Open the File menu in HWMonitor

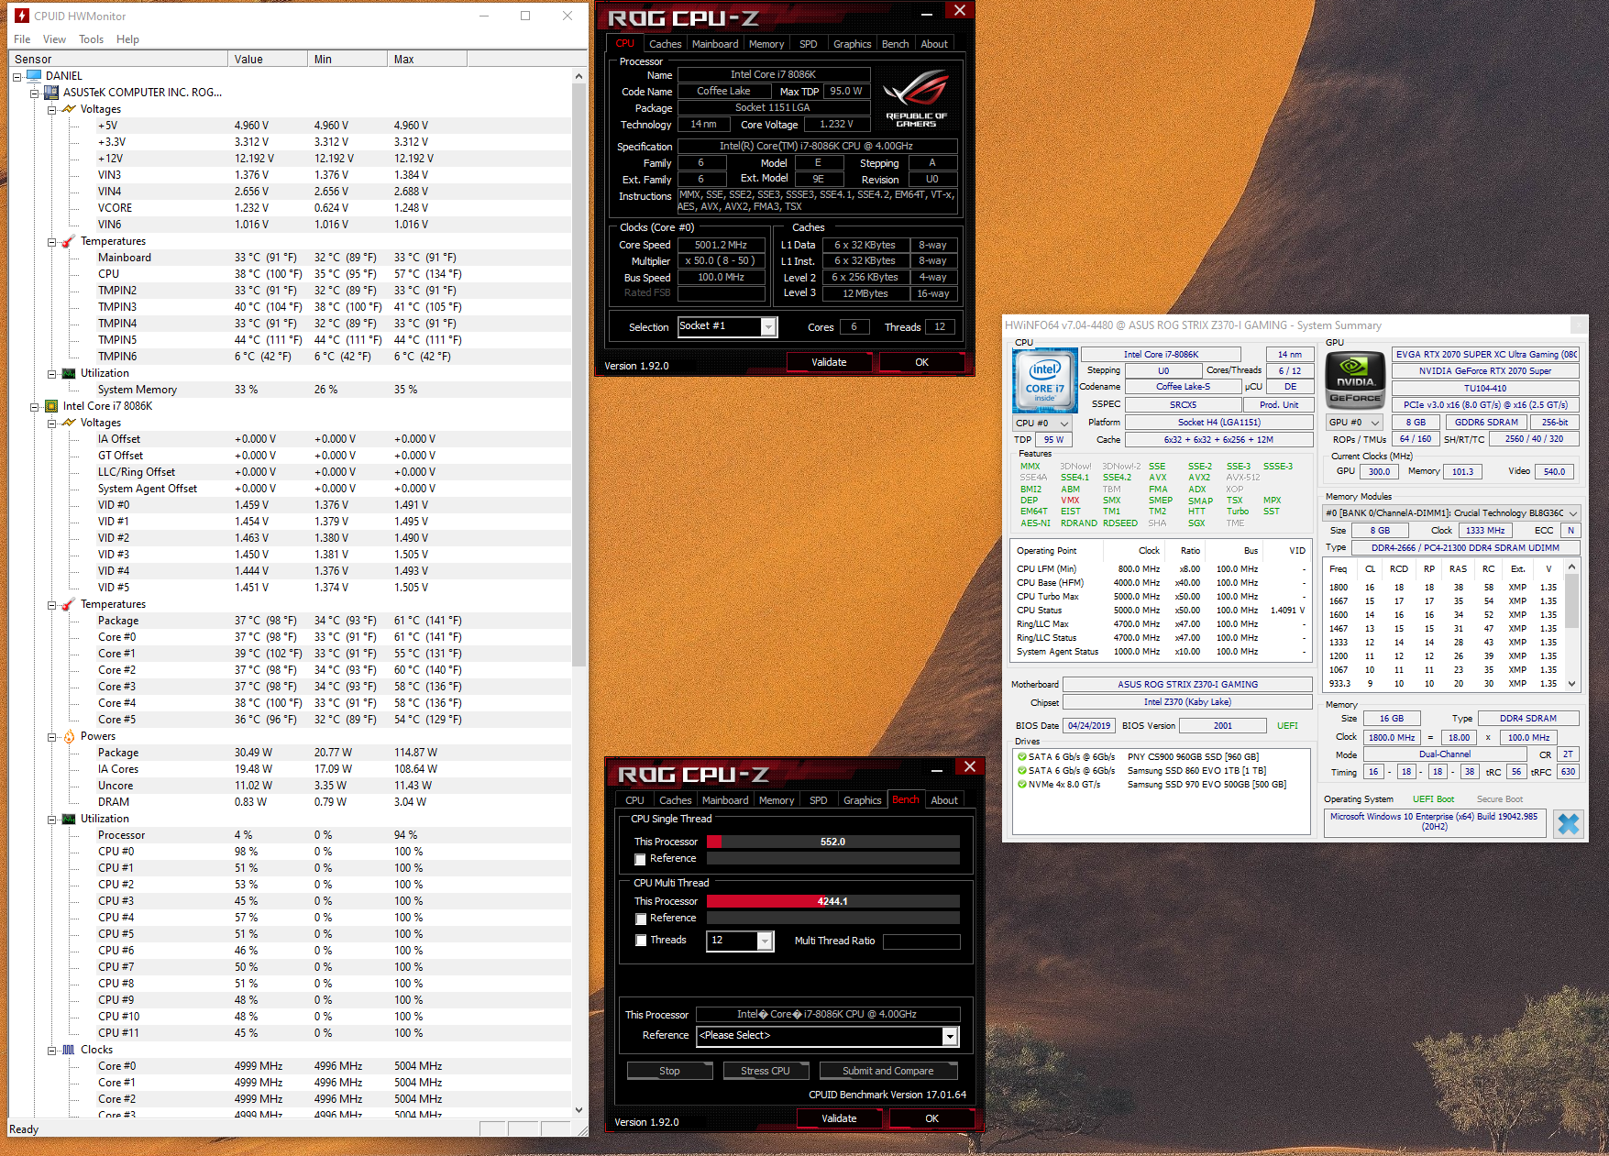tap(22, 39)
